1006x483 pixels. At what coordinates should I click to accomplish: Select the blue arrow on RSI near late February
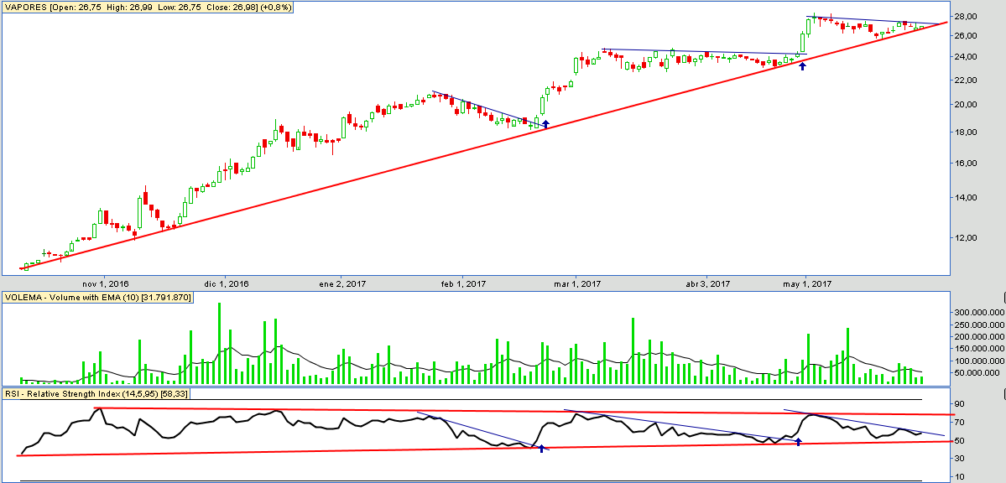pos(541,448)
